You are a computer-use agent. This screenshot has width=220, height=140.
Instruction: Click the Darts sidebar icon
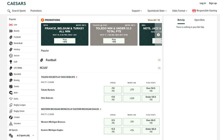[x=11, y=99]
